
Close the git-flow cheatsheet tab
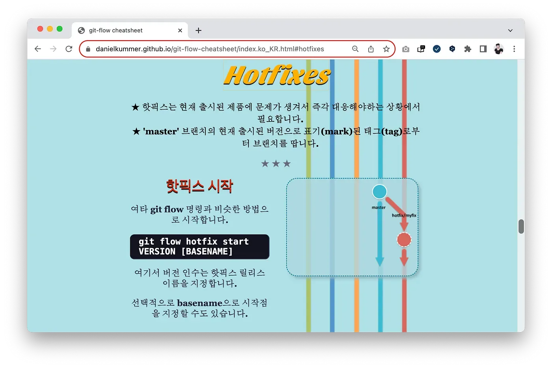tap(180, 30)
